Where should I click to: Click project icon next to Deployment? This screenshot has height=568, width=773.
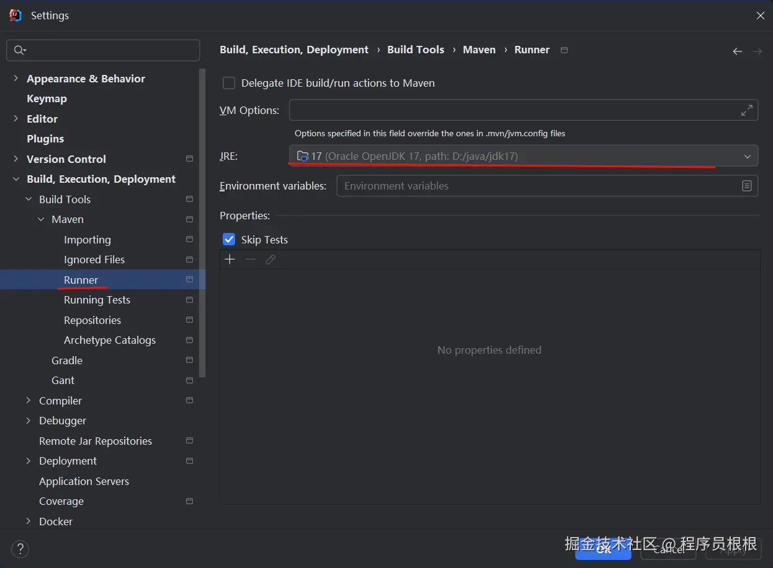189,461
